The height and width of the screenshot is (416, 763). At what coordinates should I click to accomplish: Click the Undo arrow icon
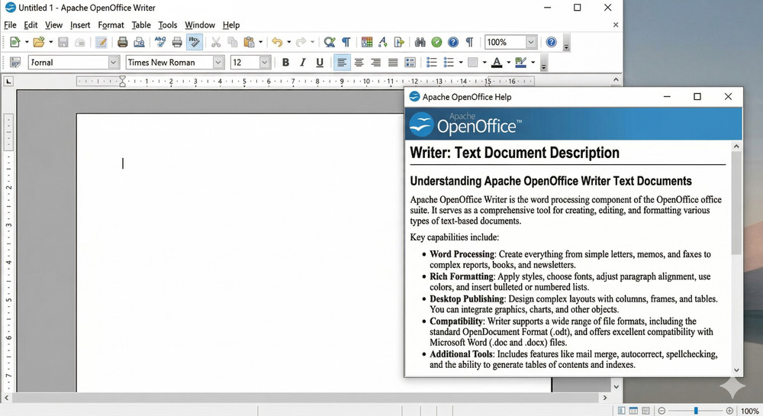point(277,42)
